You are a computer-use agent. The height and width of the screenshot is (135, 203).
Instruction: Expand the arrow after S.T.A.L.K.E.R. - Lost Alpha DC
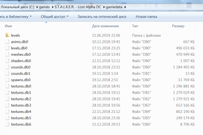coord(104,7)
